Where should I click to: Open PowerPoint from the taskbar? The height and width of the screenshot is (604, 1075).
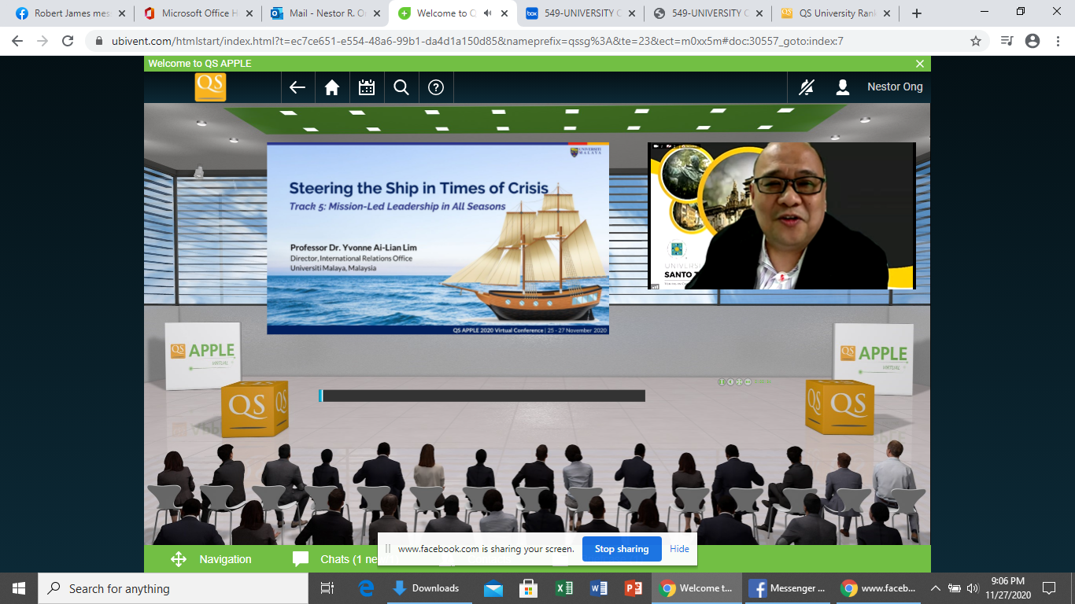point(633,588)
